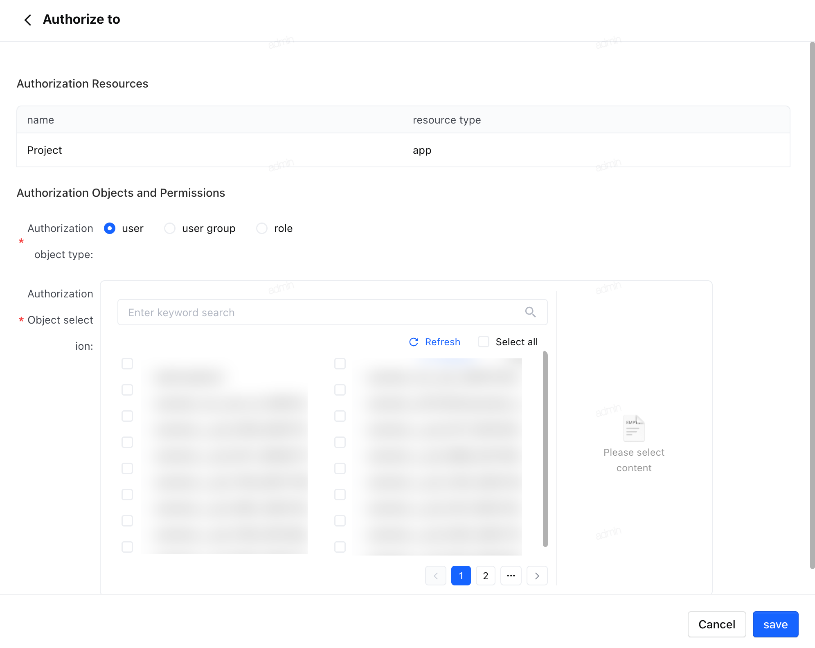
Task: Select the user group radio button
Action: [170, 228]
